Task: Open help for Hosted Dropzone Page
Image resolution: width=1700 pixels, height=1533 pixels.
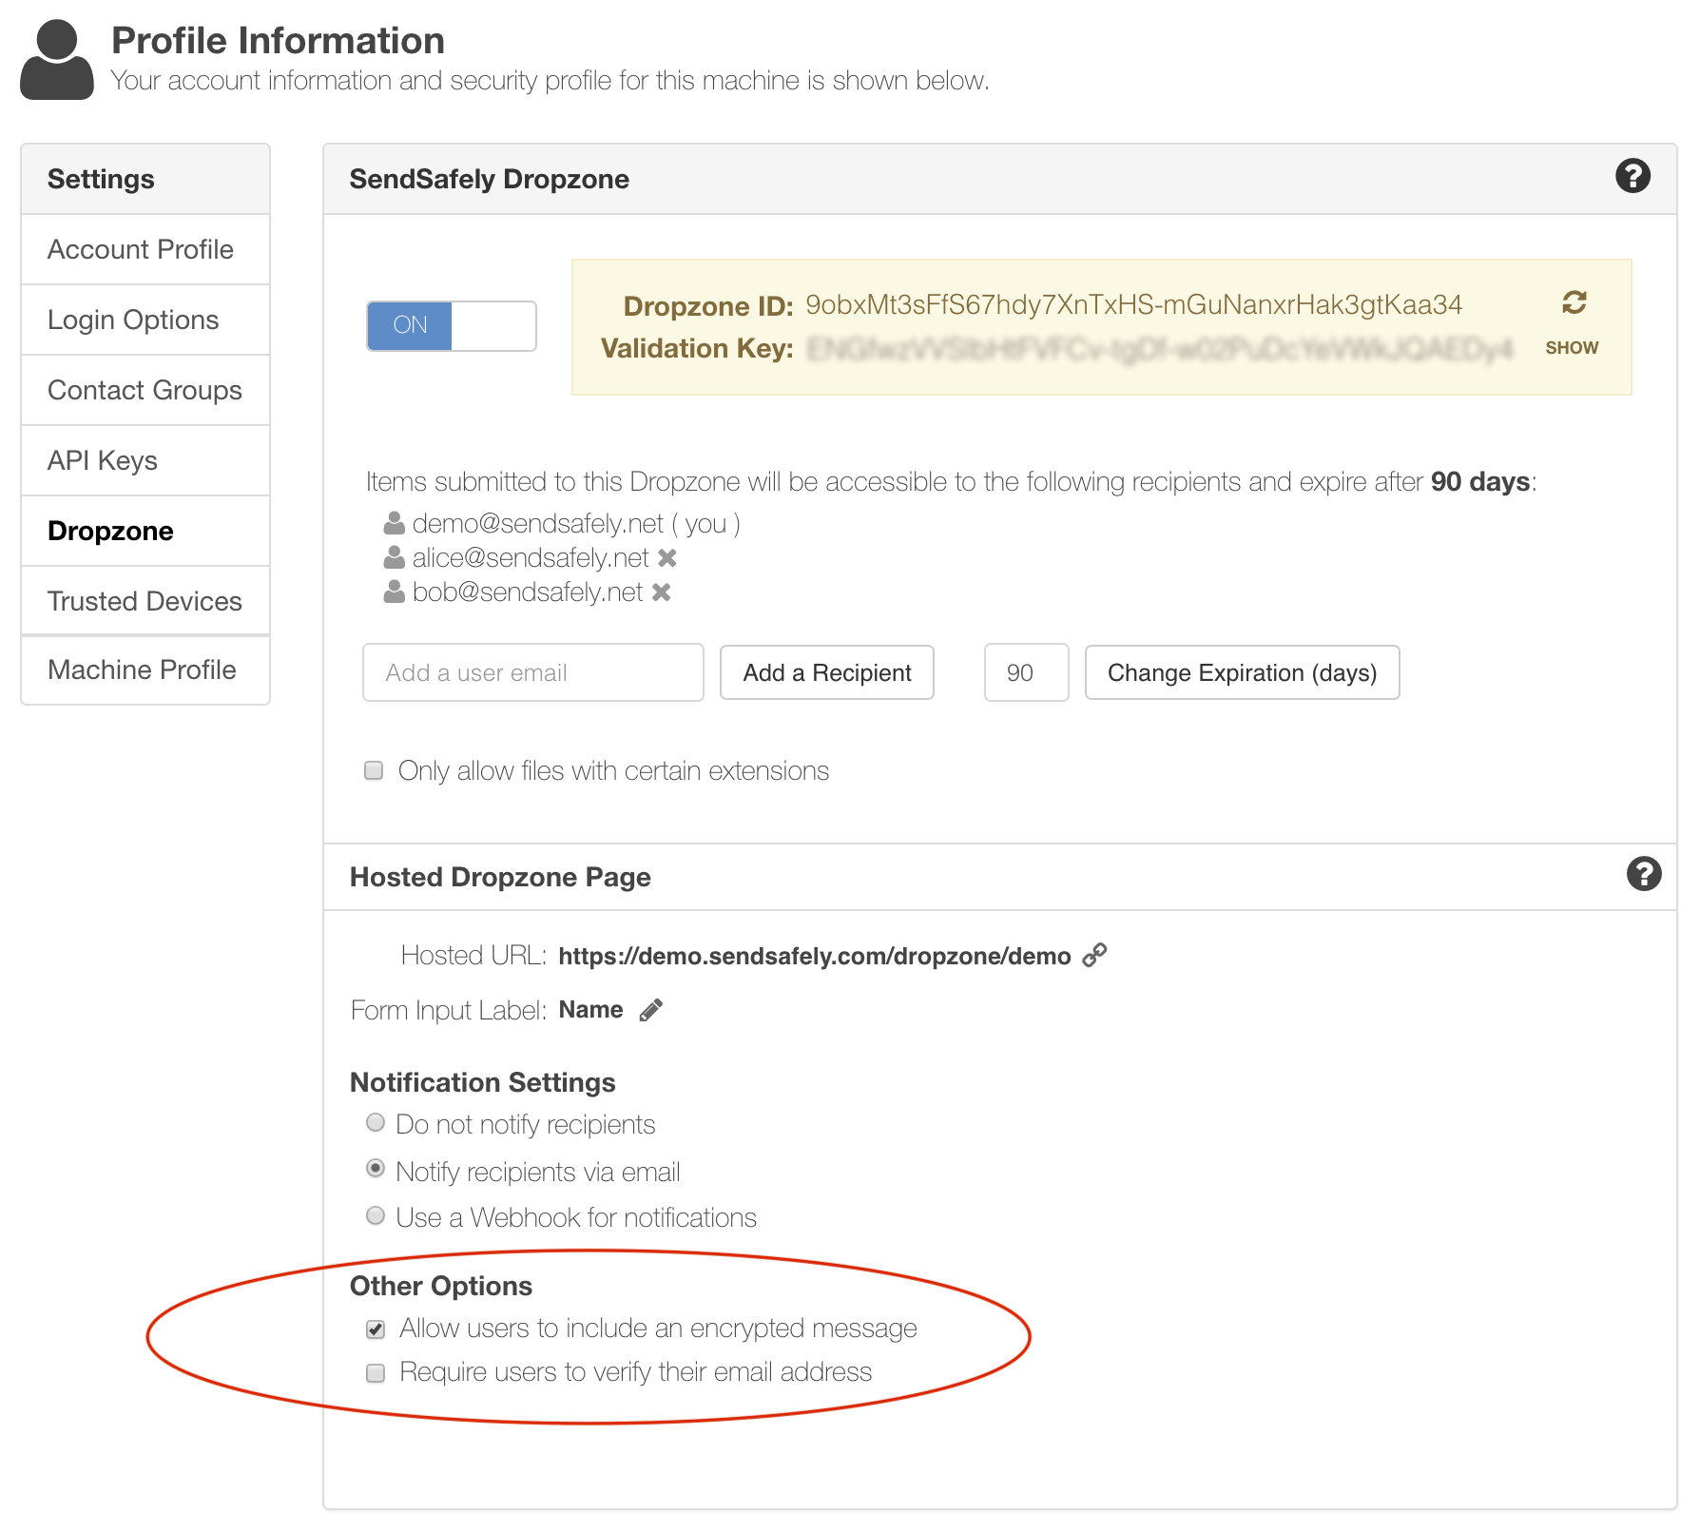Action: click(x=1644, y=873)
